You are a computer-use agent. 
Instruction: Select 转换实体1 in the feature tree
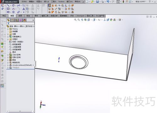(x=16, y=62)
